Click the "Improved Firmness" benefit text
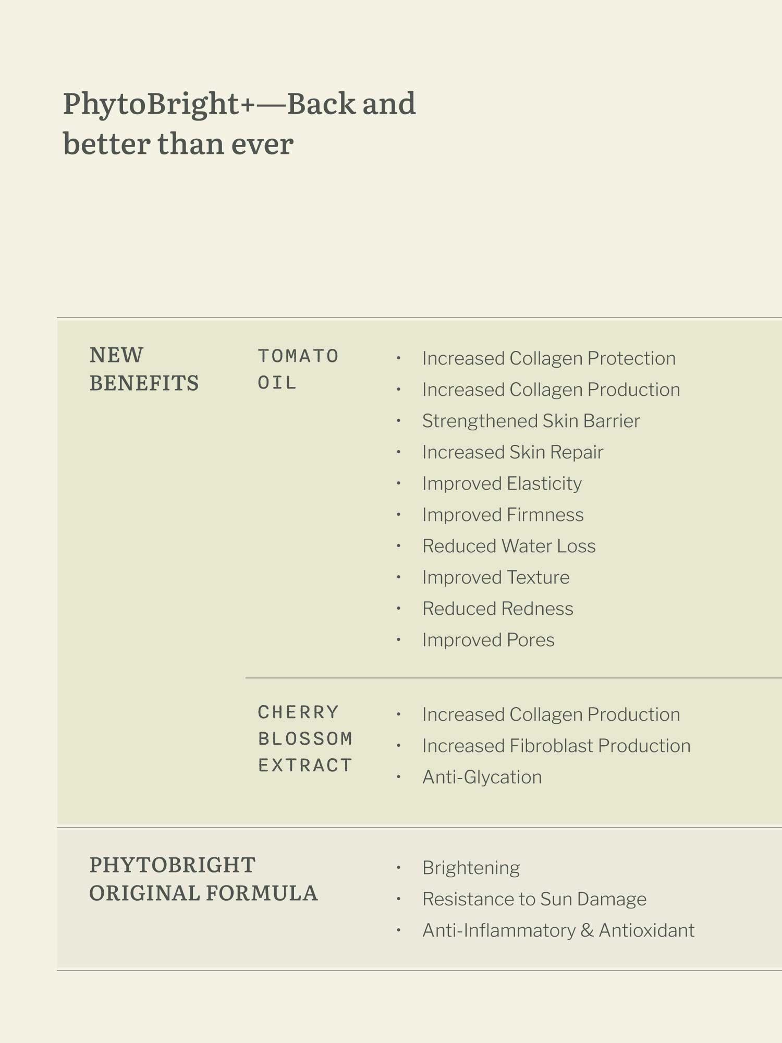The image size is (782, 1043). pyautogui.click(x=503, y=515)
